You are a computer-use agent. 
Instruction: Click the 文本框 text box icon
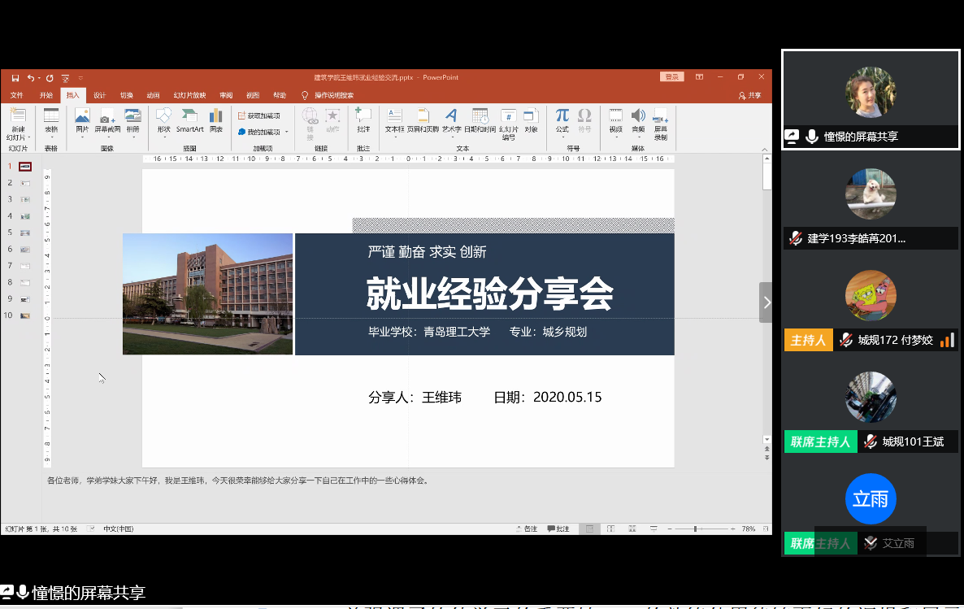[x=394, y=116]
